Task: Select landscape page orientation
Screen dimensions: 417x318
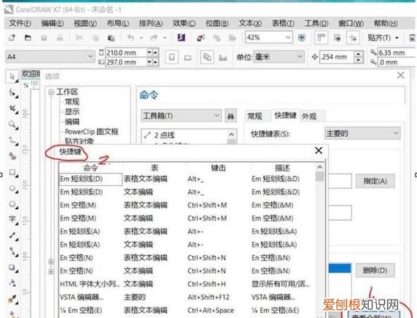Action: [187, 57]
